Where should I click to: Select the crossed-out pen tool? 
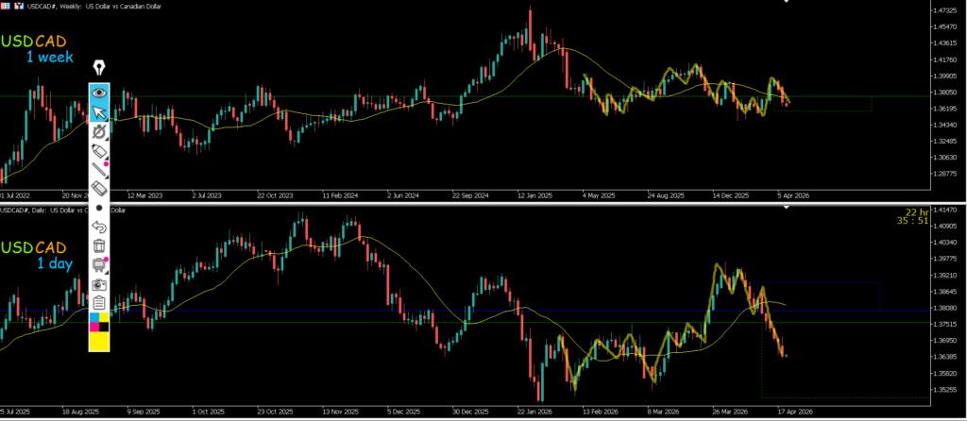coord(99,131)
